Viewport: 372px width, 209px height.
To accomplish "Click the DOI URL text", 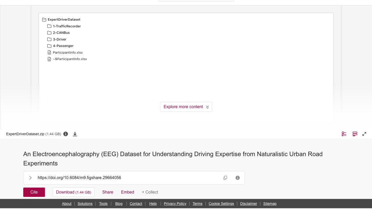I will pyautogui.click(x=79, y=178).
